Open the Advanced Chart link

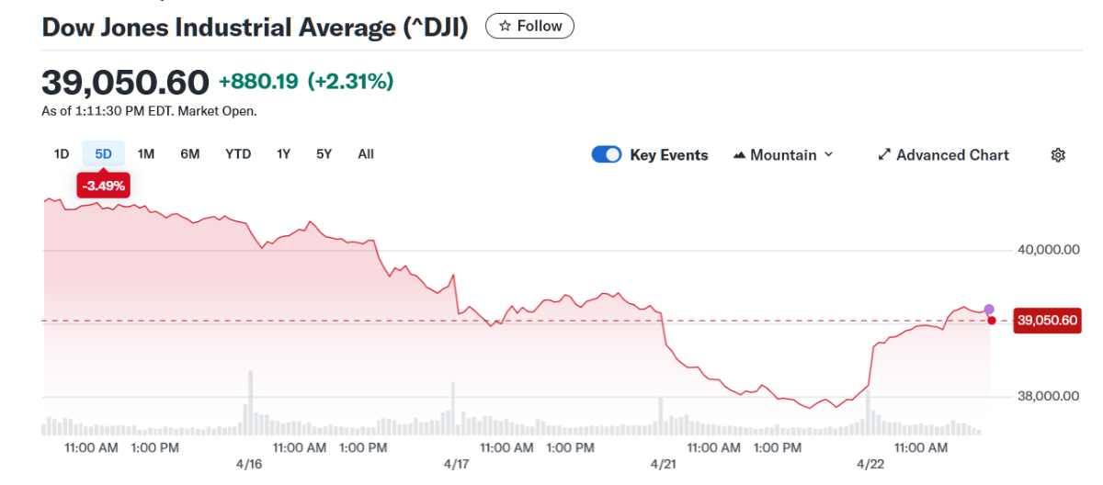click(952, 155)
